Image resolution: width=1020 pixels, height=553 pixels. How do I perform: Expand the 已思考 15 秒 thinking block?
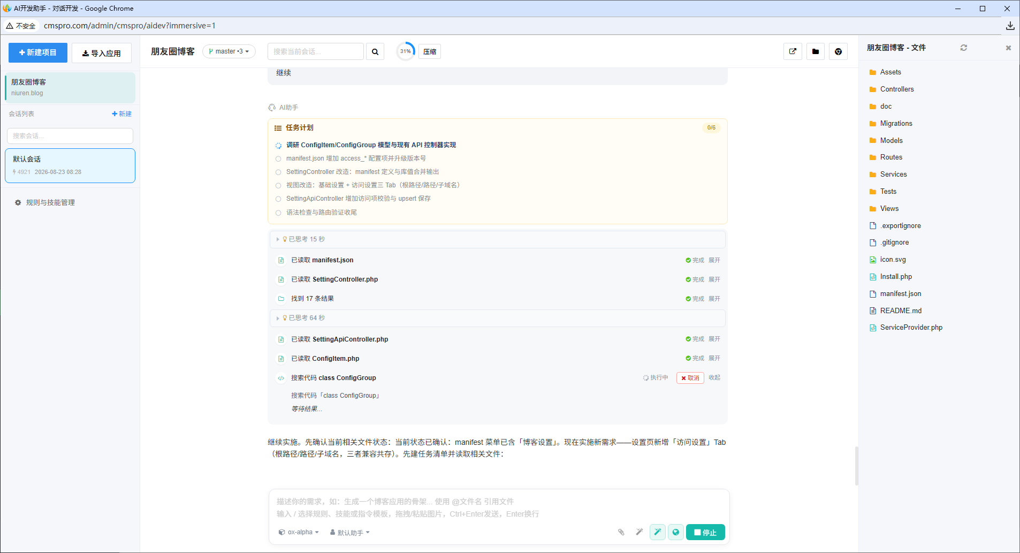pos(497,239)
